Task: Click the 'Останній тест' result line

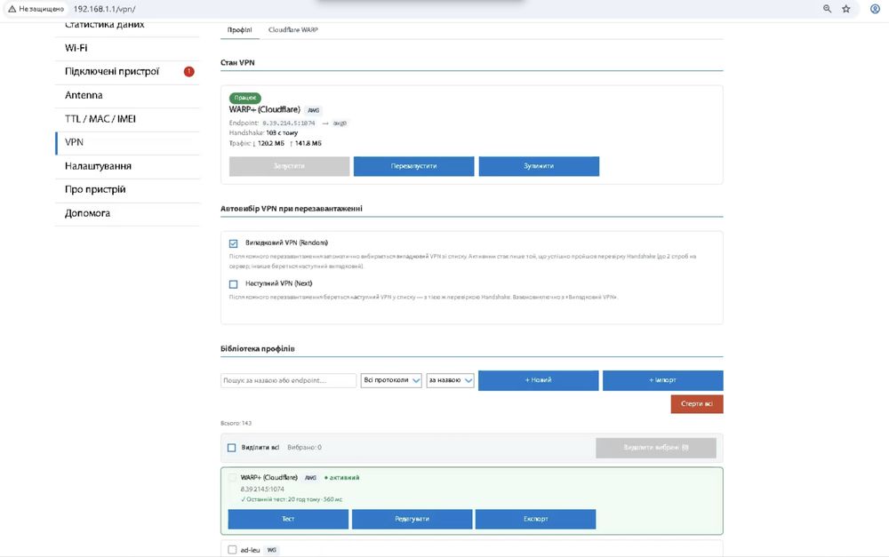Action: coord(292,499)
